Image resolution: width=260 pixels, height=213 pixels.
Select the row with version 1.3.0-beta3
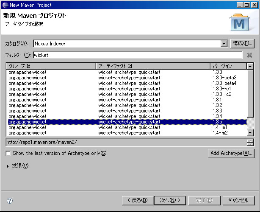pyautogui.click(x=127, y=78)
